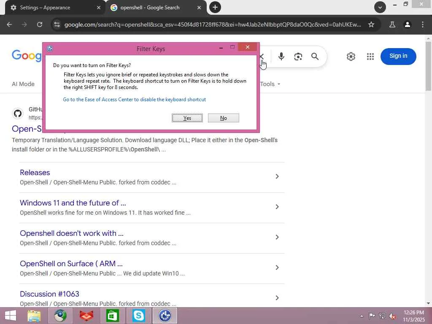
Task: Expand the Tools dropdown
Action: point(270,84)
